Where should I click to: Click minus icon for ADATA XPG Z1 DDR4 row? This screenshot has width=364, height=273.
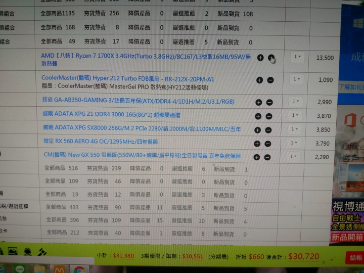(x=269, y=116)
